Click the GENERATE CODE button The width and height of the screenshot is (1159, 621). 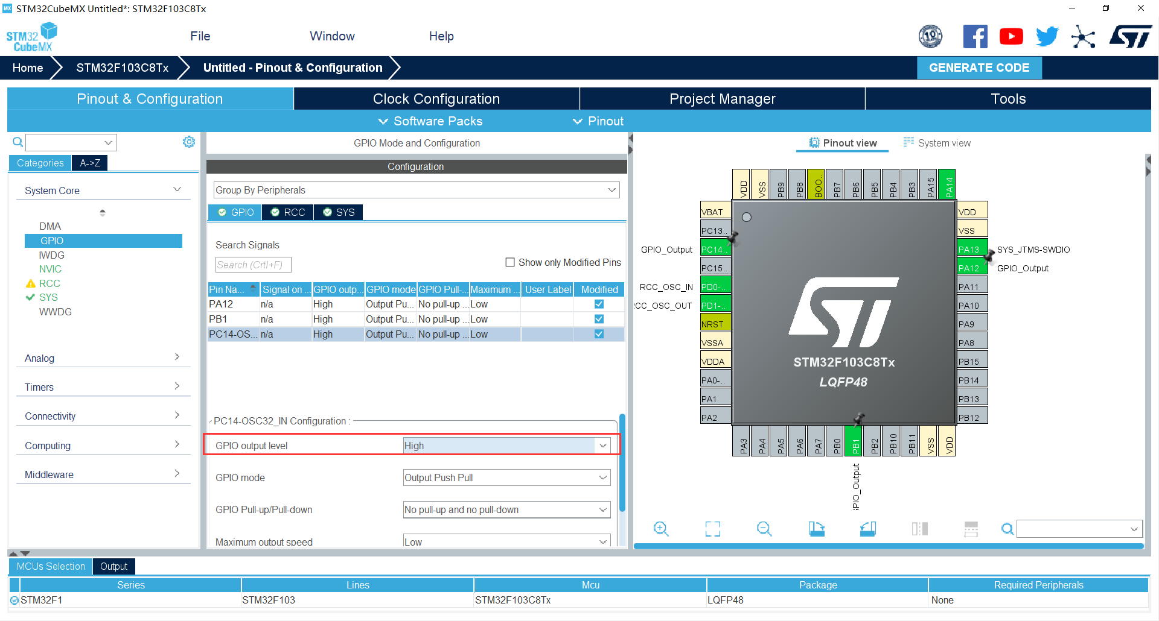pyautogui.click(x=979, y=68)
